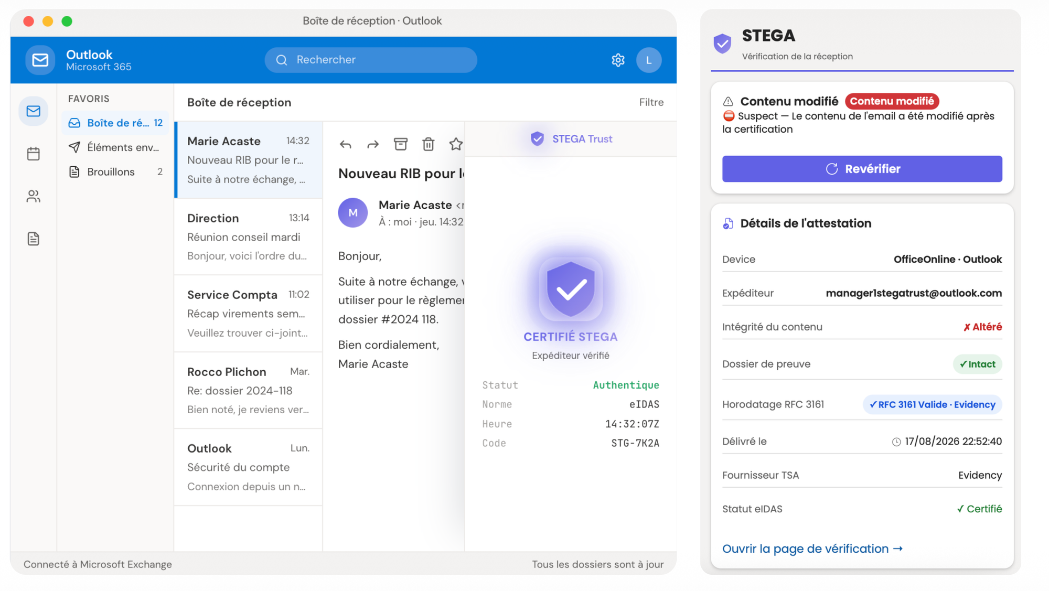
Task: Click the Brouillons draft page icon
Action: (74, 172)
